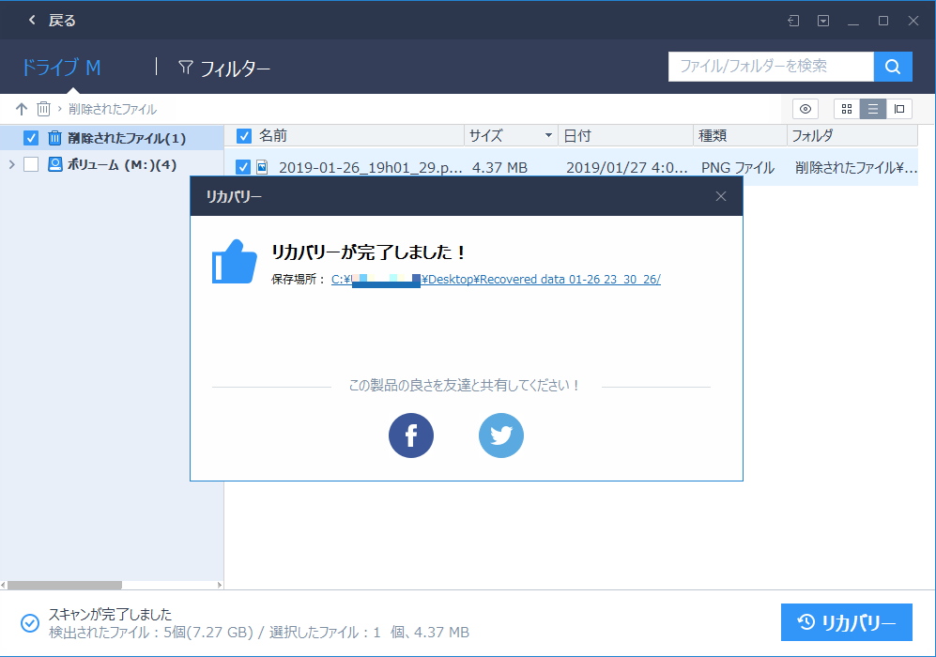The image size is (936, 657).
Task: Uncheck the 削除されたファイル(1) checkbox
Action: click(31, 138)
